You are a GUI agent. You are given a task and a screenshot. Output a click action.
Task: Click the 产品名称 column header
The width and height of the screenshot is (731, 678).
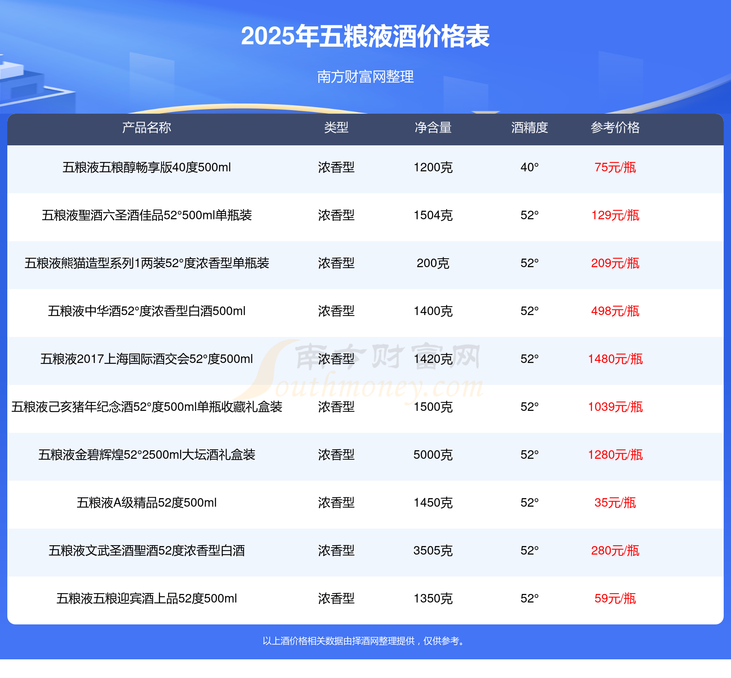tap(147, 127)
